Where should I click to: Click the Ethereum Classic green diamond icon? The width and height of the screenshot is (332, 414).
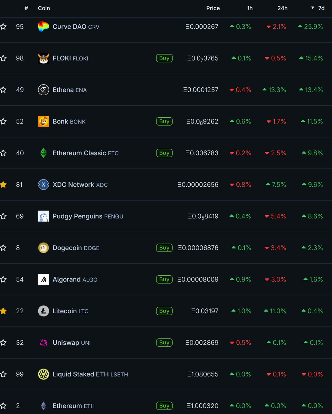click(x=44, y=153)
